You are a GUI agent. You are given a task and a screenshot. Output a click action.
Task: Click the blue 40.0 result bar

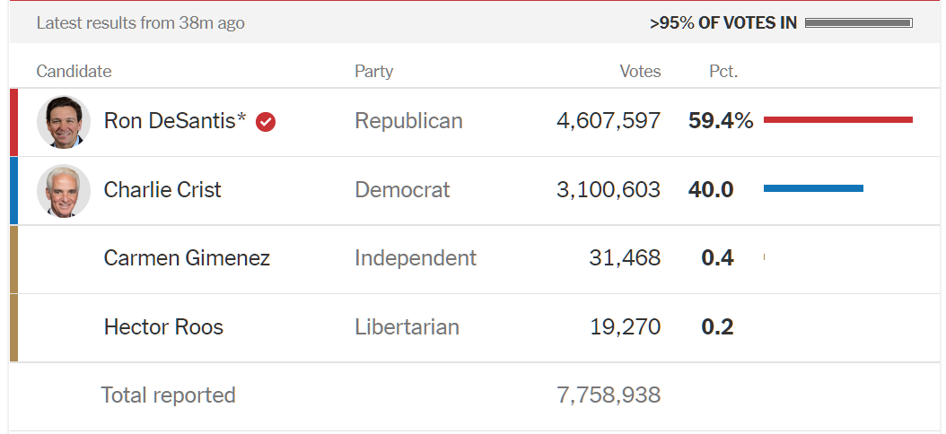tap(813, 188)
